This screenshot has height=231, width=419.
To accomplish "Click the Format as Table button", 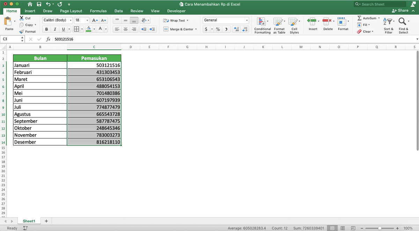I will [x=279, y=25].
